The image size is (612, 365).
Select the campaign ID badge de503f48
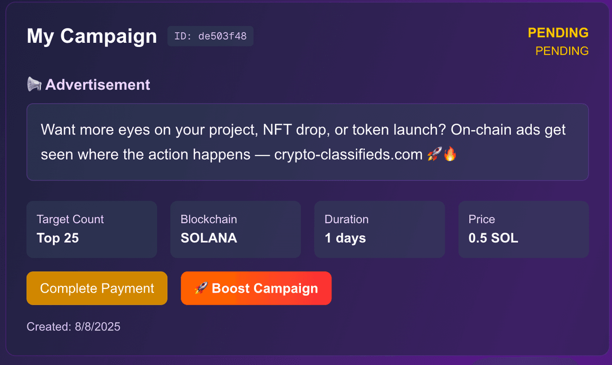tap(210, 36)
